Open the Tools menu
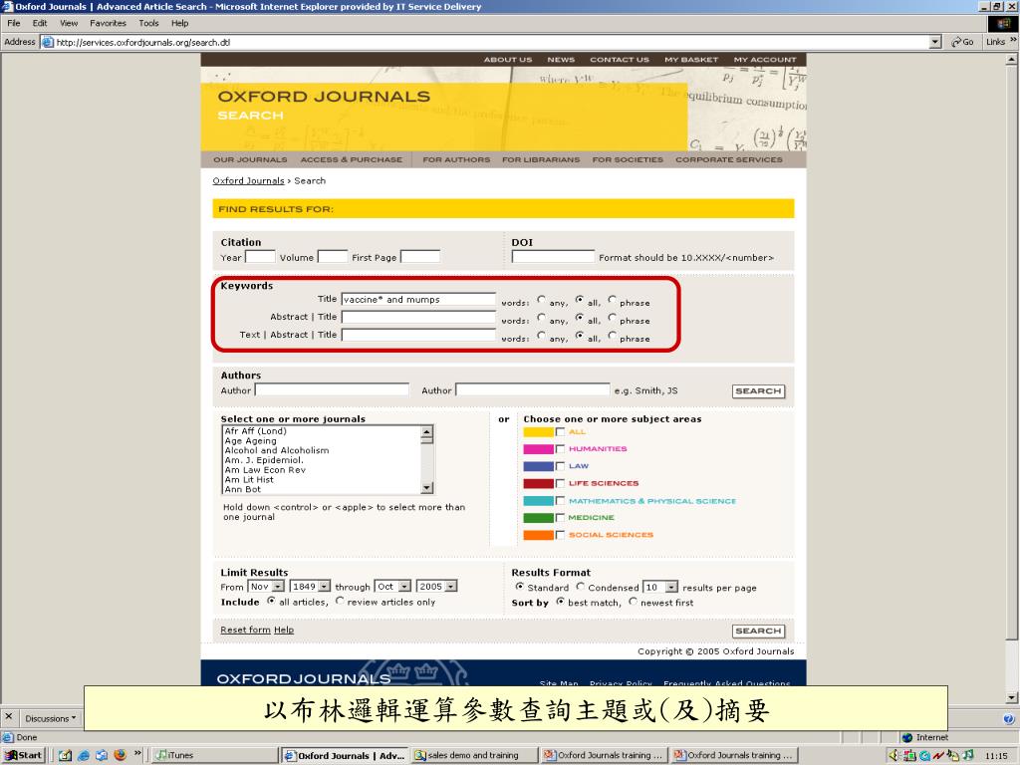The image size is (1020, 765). 148,23
